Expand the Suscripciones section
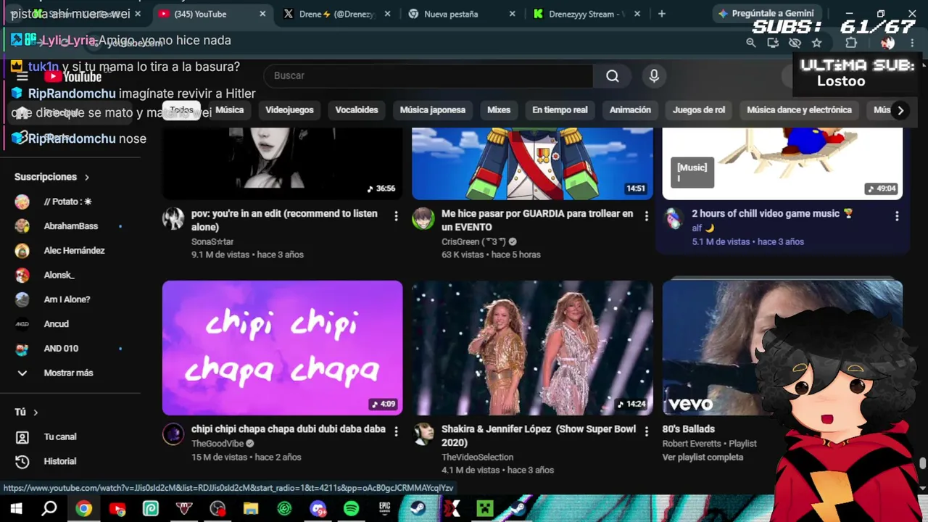Image resolution: width=928 pixels, height=522 pixels. [52, 177]
